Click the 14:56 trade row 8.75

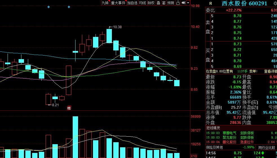[238, 153]
